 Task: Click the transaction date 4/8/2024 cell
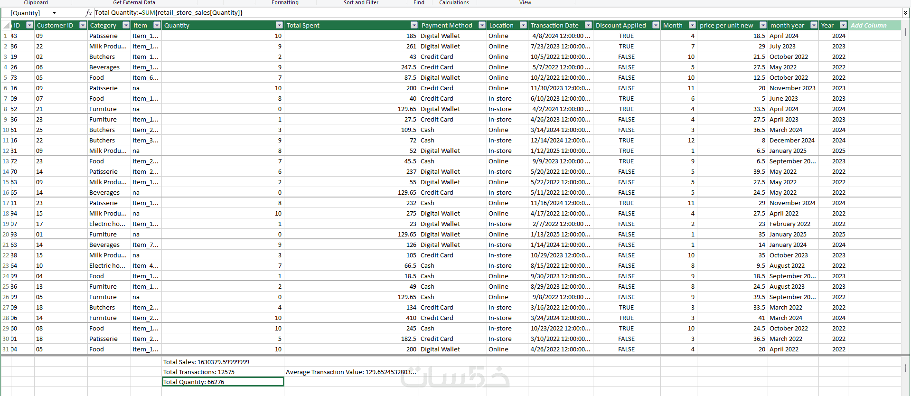pyautogui.click(x=560, y=36)
